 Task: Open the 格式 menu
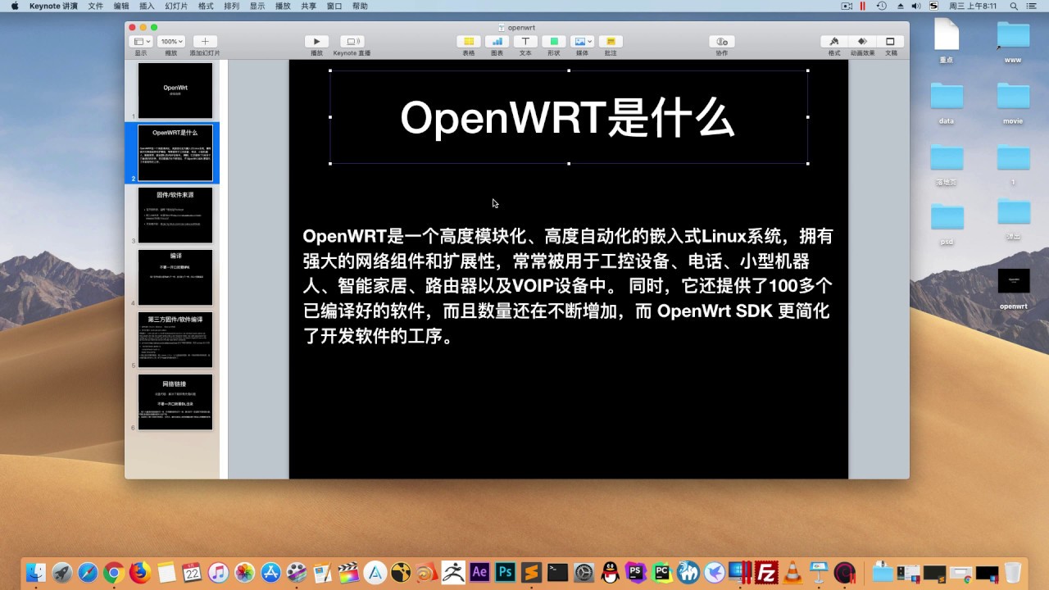[206, 6]
